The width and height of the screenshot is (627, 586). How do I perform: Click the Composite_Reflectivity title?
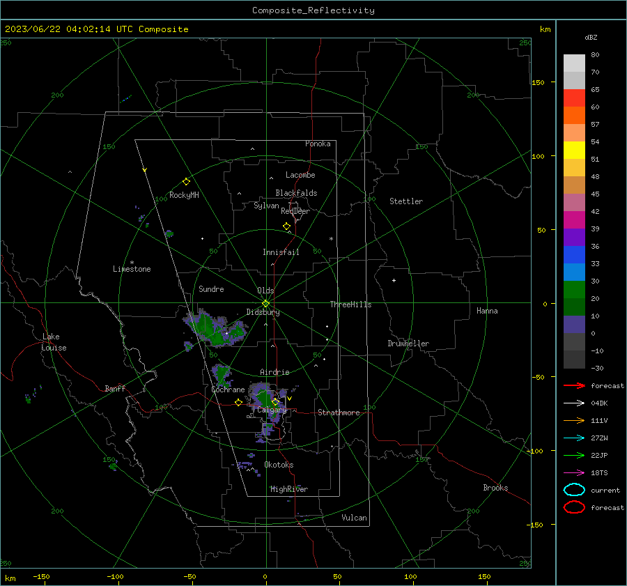[313, 10]
